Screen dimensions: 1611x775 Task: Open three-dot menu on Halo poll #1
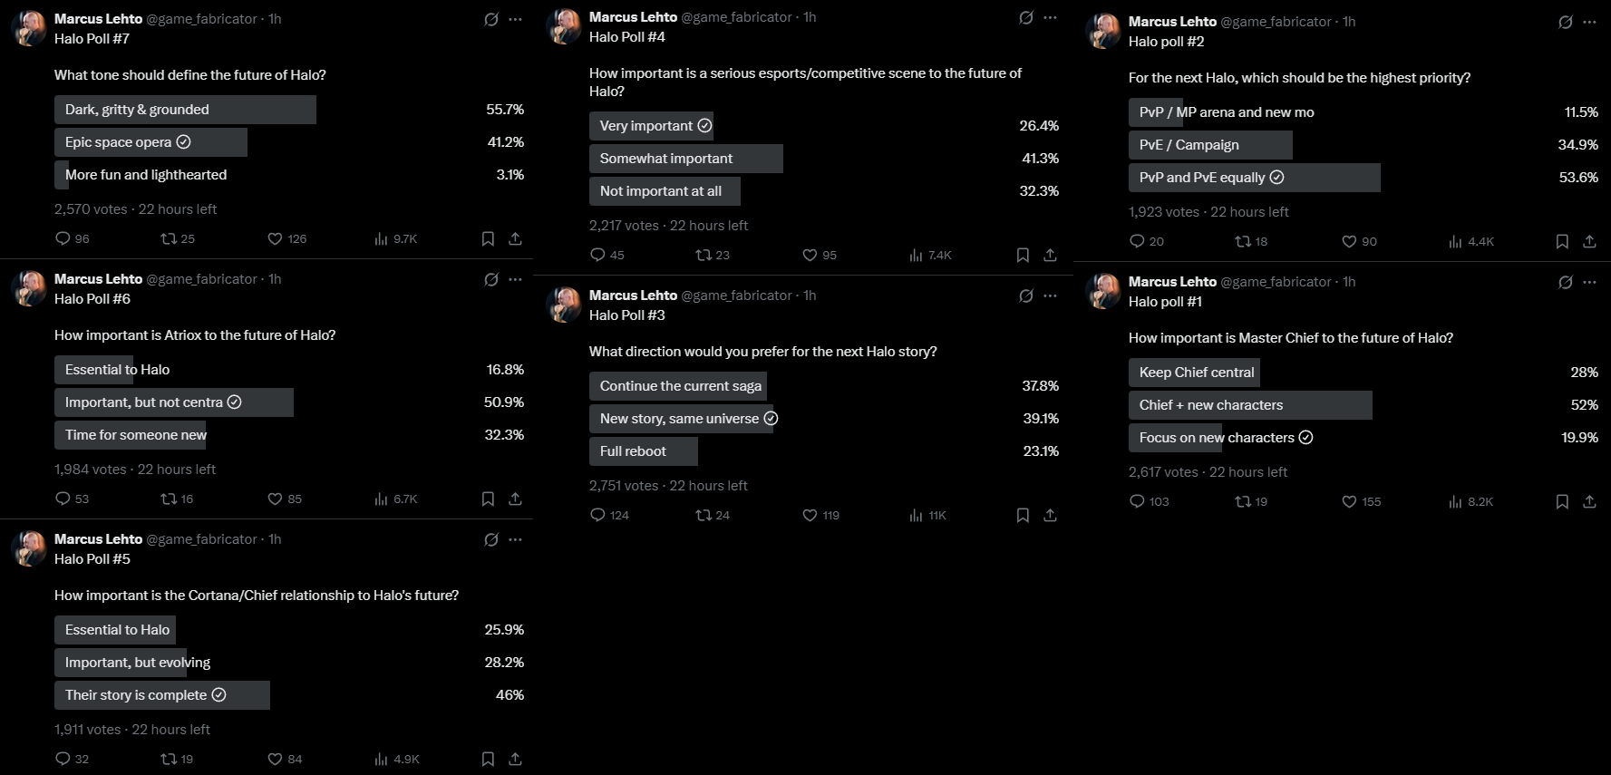[1590, 282]
